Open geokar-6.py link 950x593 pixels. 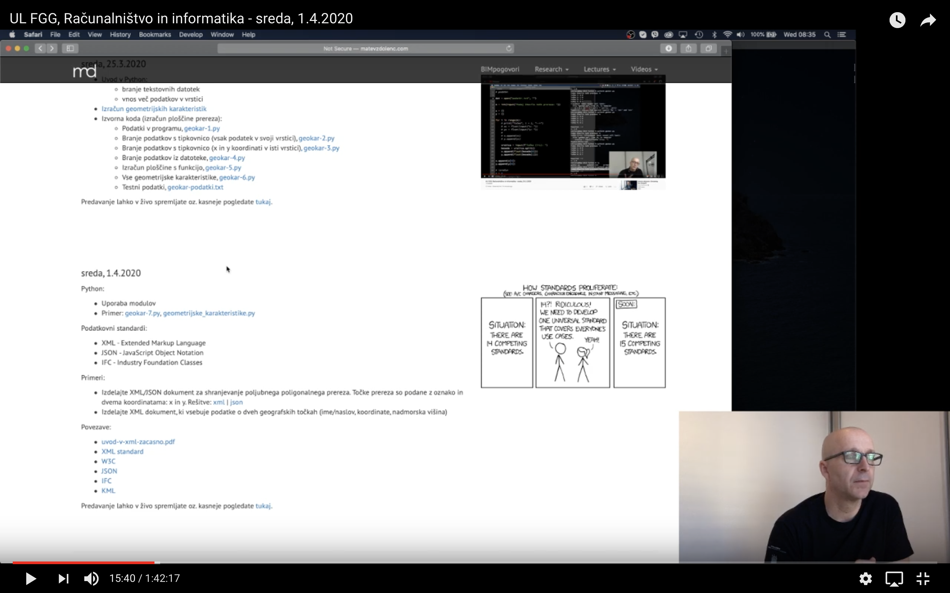coord(237,177)
